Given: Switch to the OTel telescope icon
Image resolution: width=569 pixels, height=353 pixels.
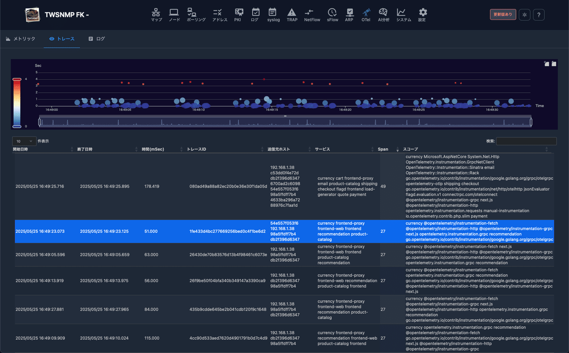Looking at the screenshot, I should click(366, 14).
